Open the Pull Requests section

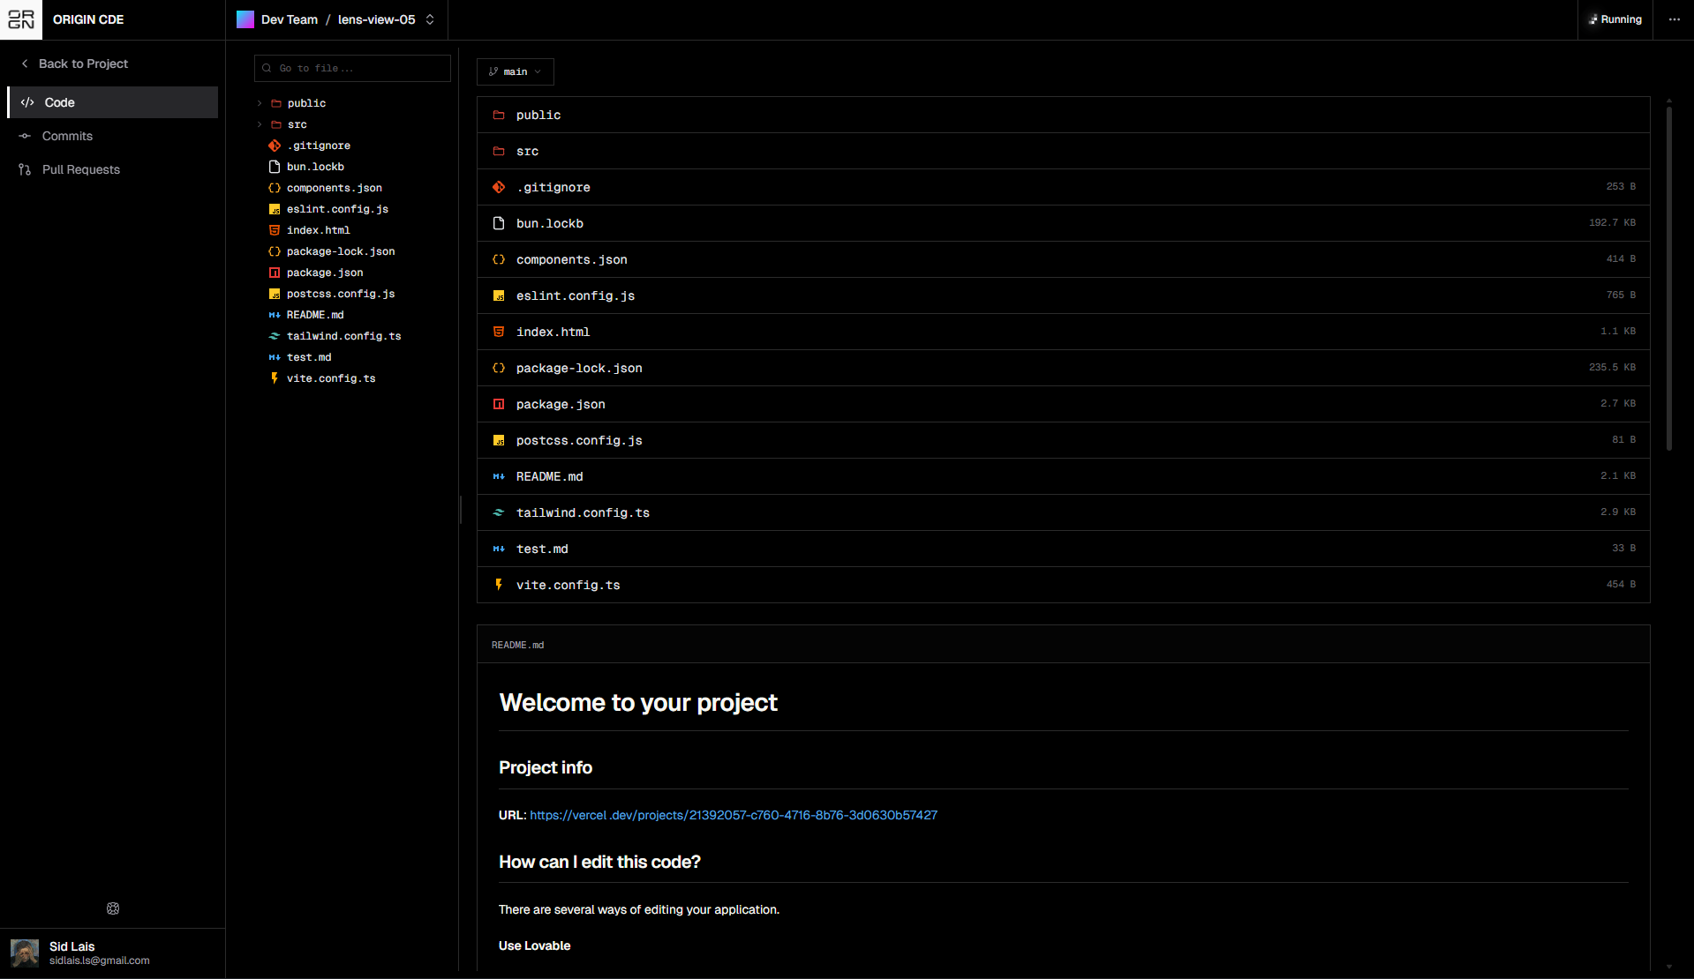[80, 169]
